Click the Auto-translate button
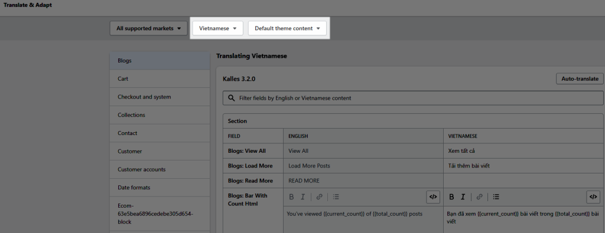Screen dimensions: 605x233 point(580,78)
